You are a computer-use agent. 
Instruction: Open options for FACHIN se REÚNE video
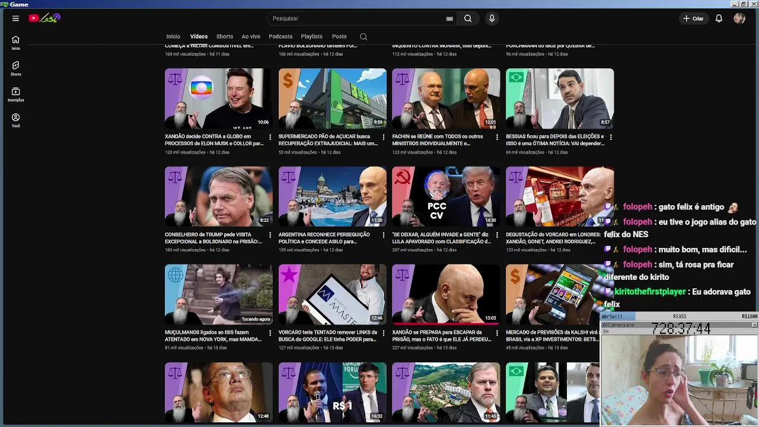click(x=498, y=137)
